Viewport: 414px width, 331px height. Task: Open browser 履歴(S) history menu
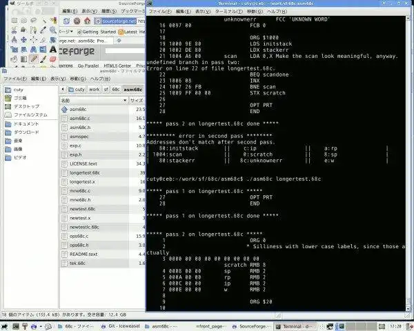pyautogui.click(x=109, y=11)
